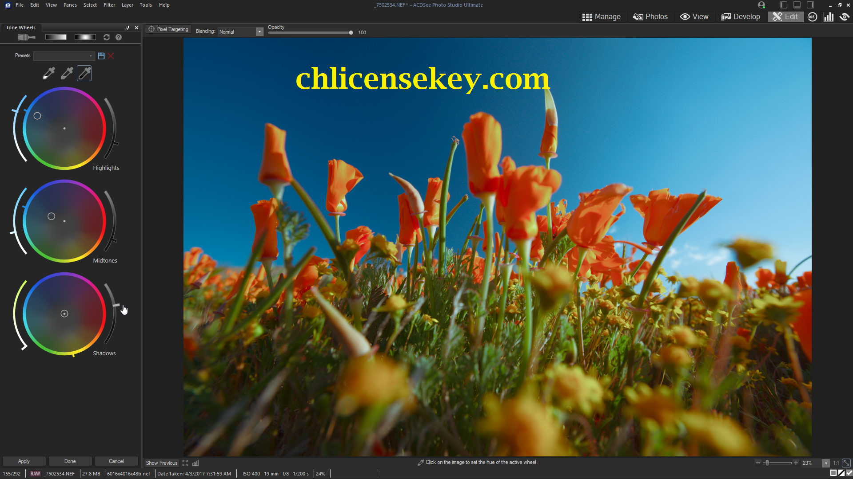Expand the Presets dropdown menu
This screenshot has height=479, width=853.
(91, 55)
